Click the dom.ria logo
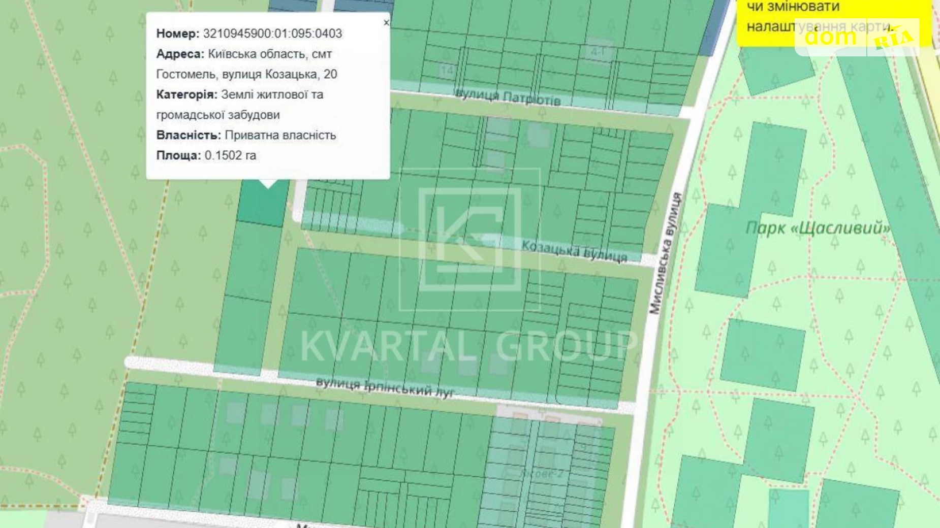Viewport: 940px width, 528px height. (858, 38)
